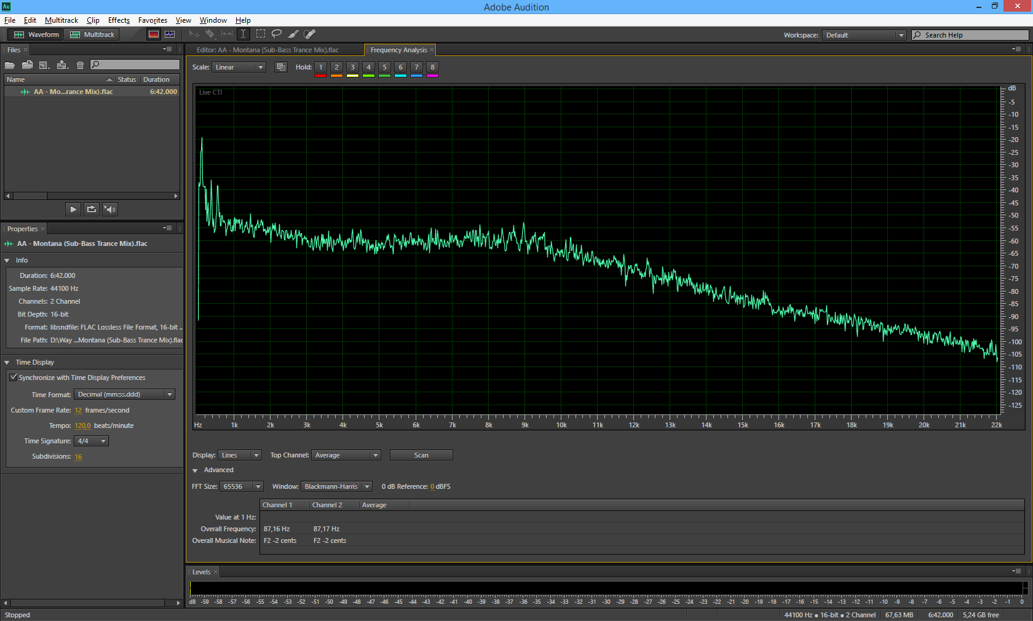Open the Window dropdown set to Blackmann-Harris
The width and height of the screenshot is (1033, 621).
pos(336,486)
